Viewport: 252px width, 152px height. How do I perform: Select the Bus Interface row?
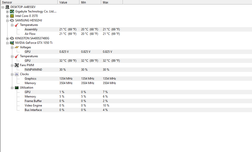(138, 110)
